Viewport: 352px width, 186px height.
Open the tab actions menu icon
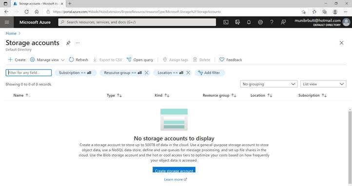click(x=5, y=3)
